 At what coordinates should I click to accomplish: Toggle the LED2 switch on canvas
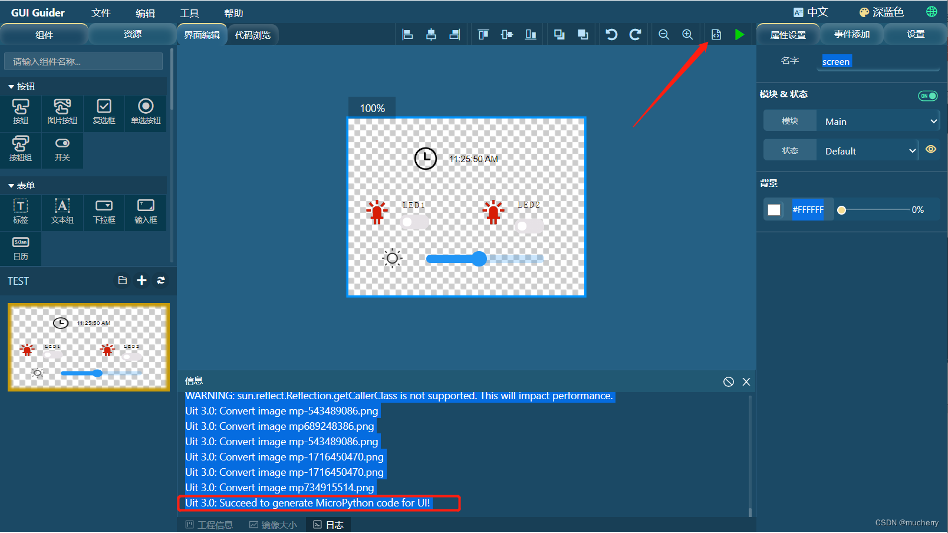pyautogui.click(x=529, y=226)
